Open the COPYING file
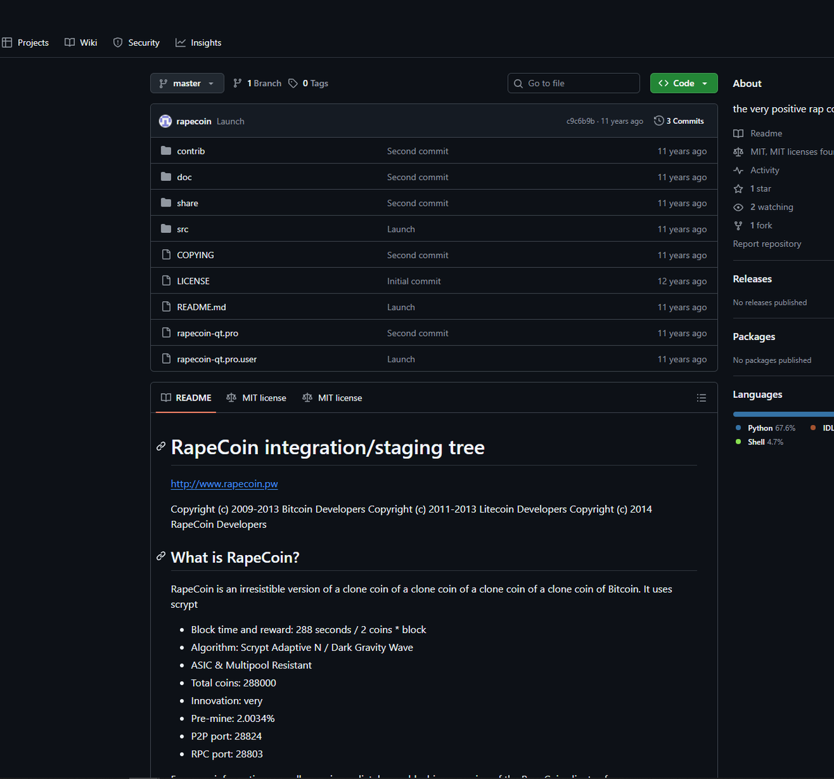Image resolution: width=834 pixels, height=779 pixels. coord(195,255)
